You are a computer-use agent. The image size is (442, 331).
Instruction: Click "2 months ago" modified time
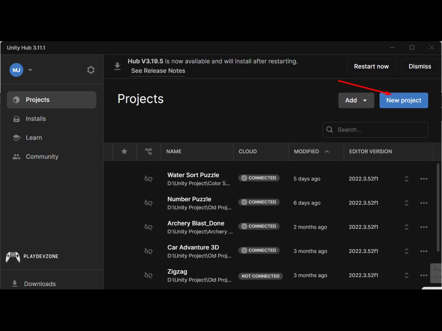(310, 227)
